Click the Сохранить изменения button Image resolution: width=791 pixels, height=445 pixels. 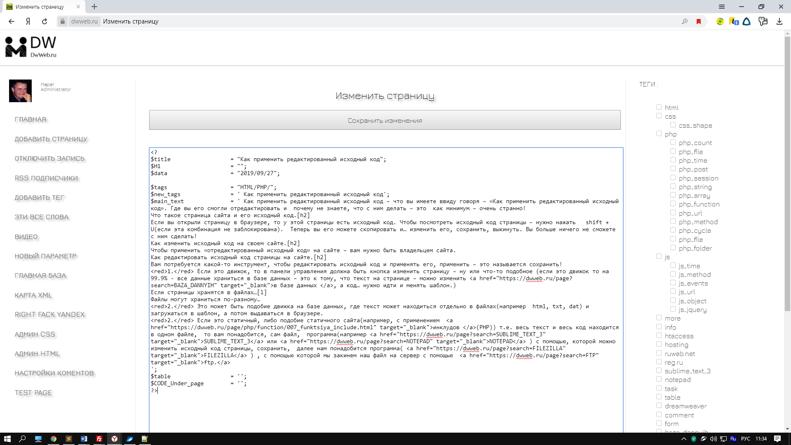[384, 120]
